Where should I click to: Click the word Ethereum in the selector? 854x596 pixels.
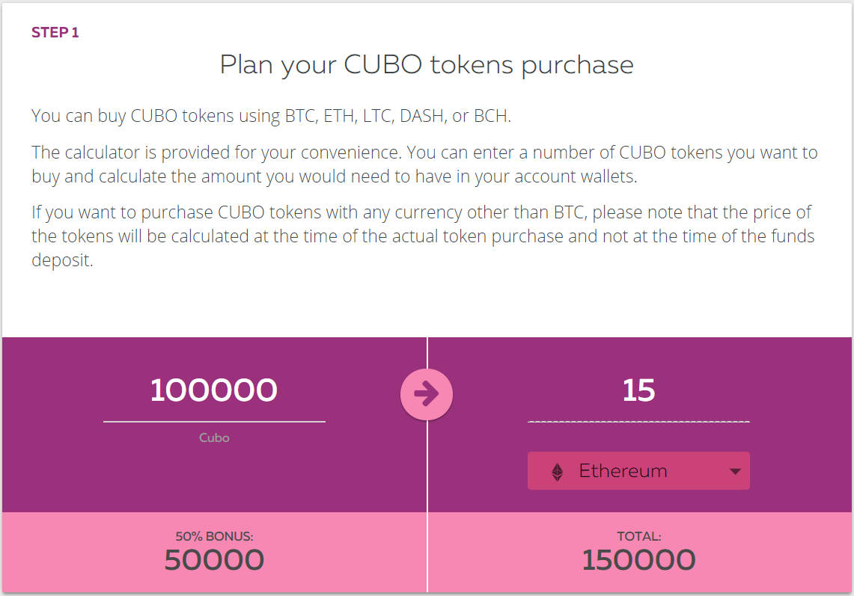pyautogui.click(x=623, y=471)
